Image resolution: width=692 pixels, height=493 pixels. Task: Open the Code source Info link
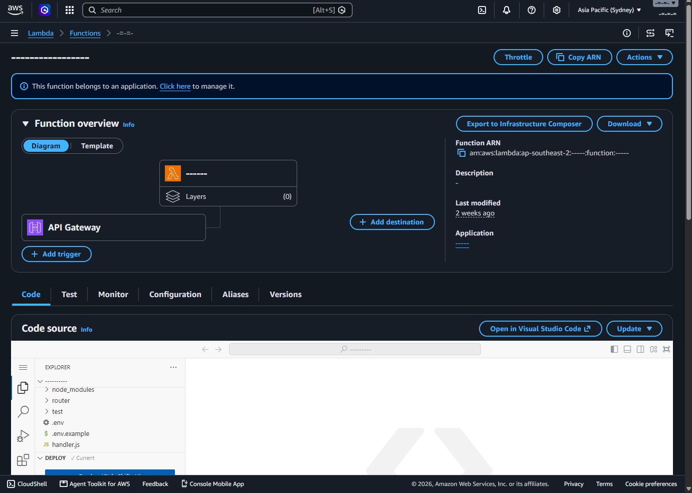87,330
